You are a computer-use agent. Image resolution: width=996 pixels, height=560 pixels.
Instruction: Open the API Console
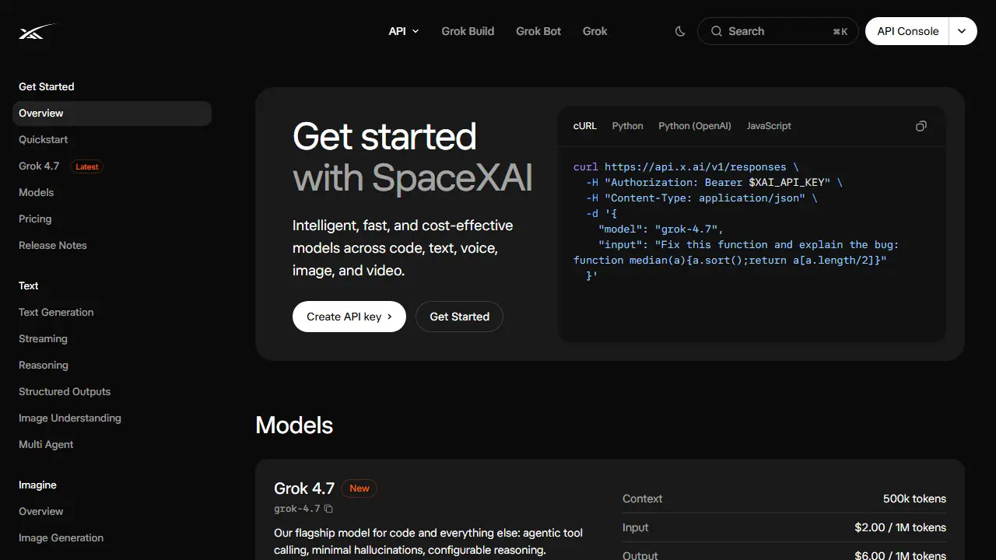(x=907, y=31)
